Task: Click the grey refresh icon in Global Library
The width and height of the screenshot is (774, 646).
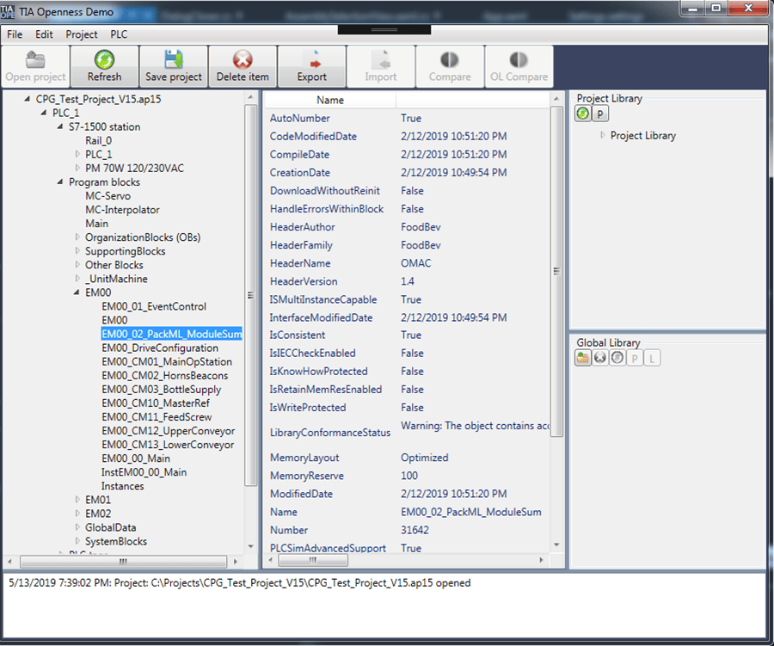Action: tap(617, 358)
